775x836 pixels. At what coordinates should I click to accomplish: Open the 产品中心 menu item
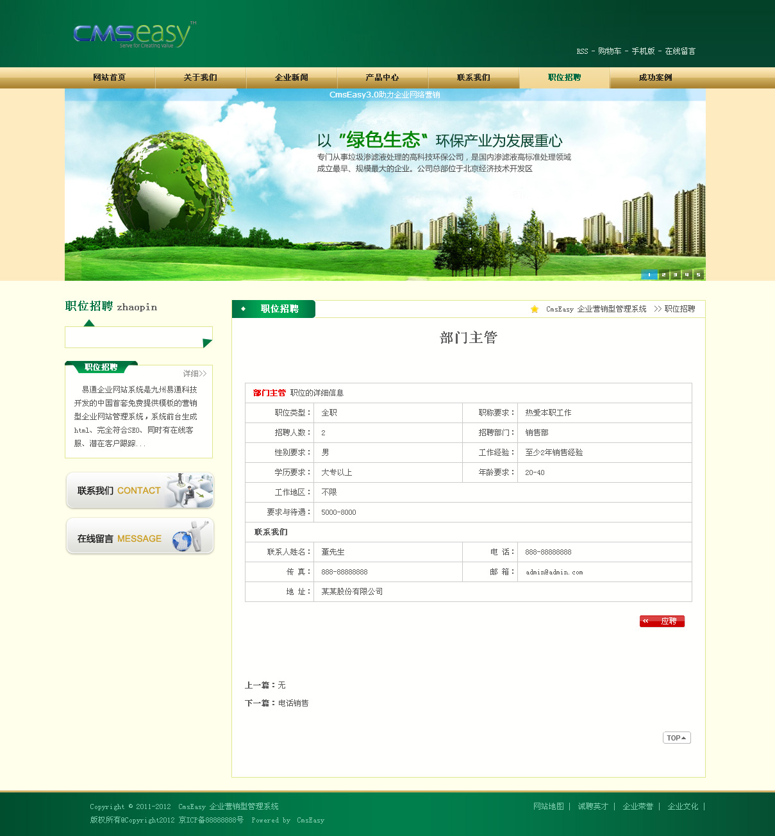tap(382, 78)
